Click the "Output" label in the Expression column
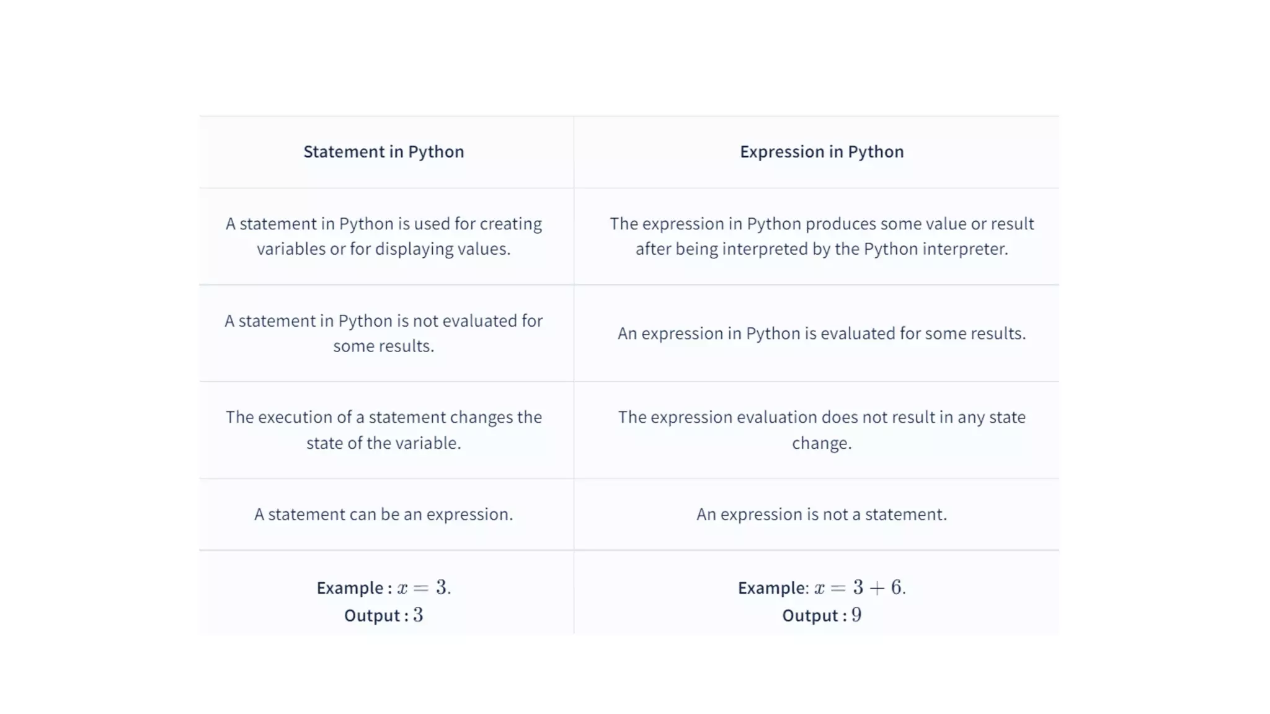Viewport: 1270px width, 714px height. coord(810,615)
